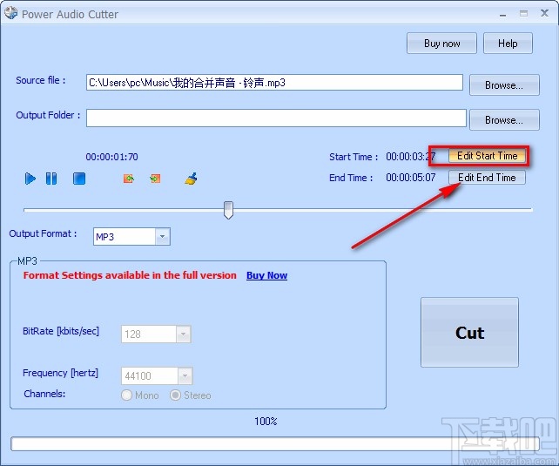Select the Stereo channel radio button
Image resolution: width=559 pixels, height=466 pixels.
pos(175,395)
